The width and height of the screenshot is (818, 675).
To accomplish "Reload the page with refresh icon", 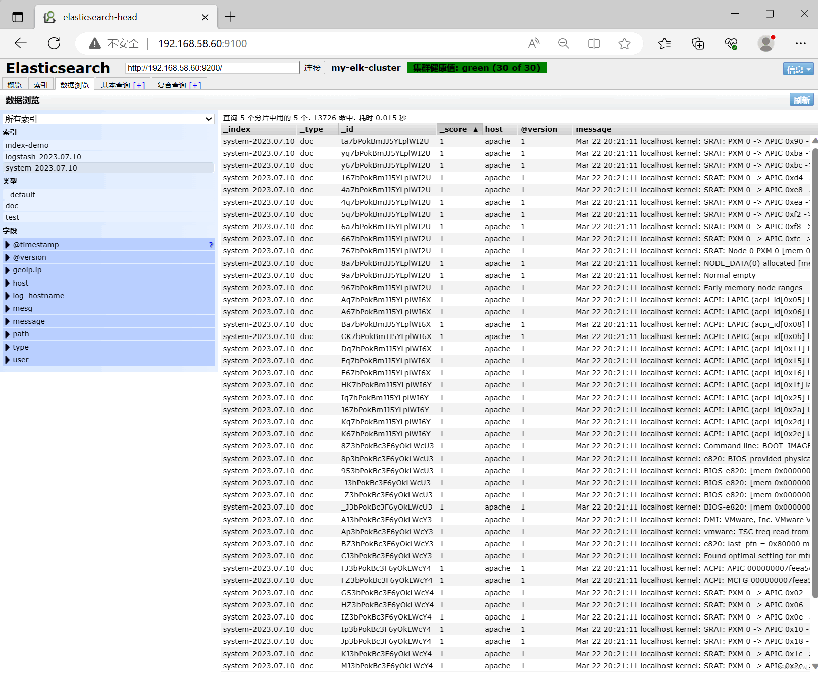I will point(54,43).
